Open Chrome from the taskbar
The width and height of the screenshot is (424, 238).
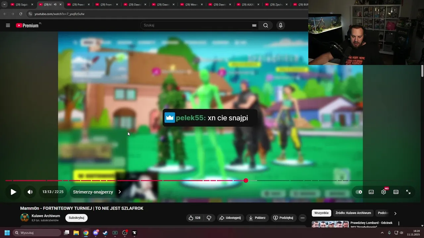(86, 233)
